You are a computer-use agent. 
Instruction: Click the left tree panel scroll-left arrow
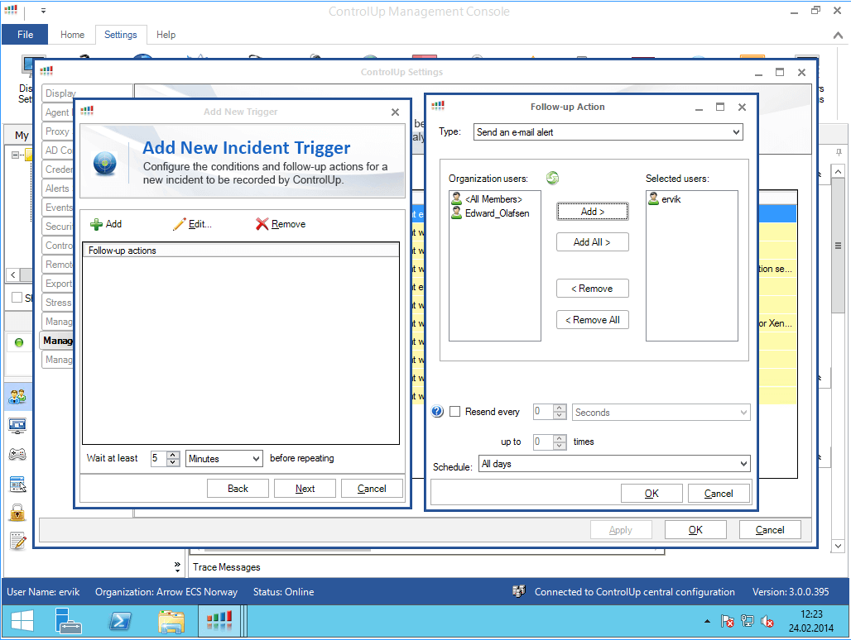pos(13,275)
